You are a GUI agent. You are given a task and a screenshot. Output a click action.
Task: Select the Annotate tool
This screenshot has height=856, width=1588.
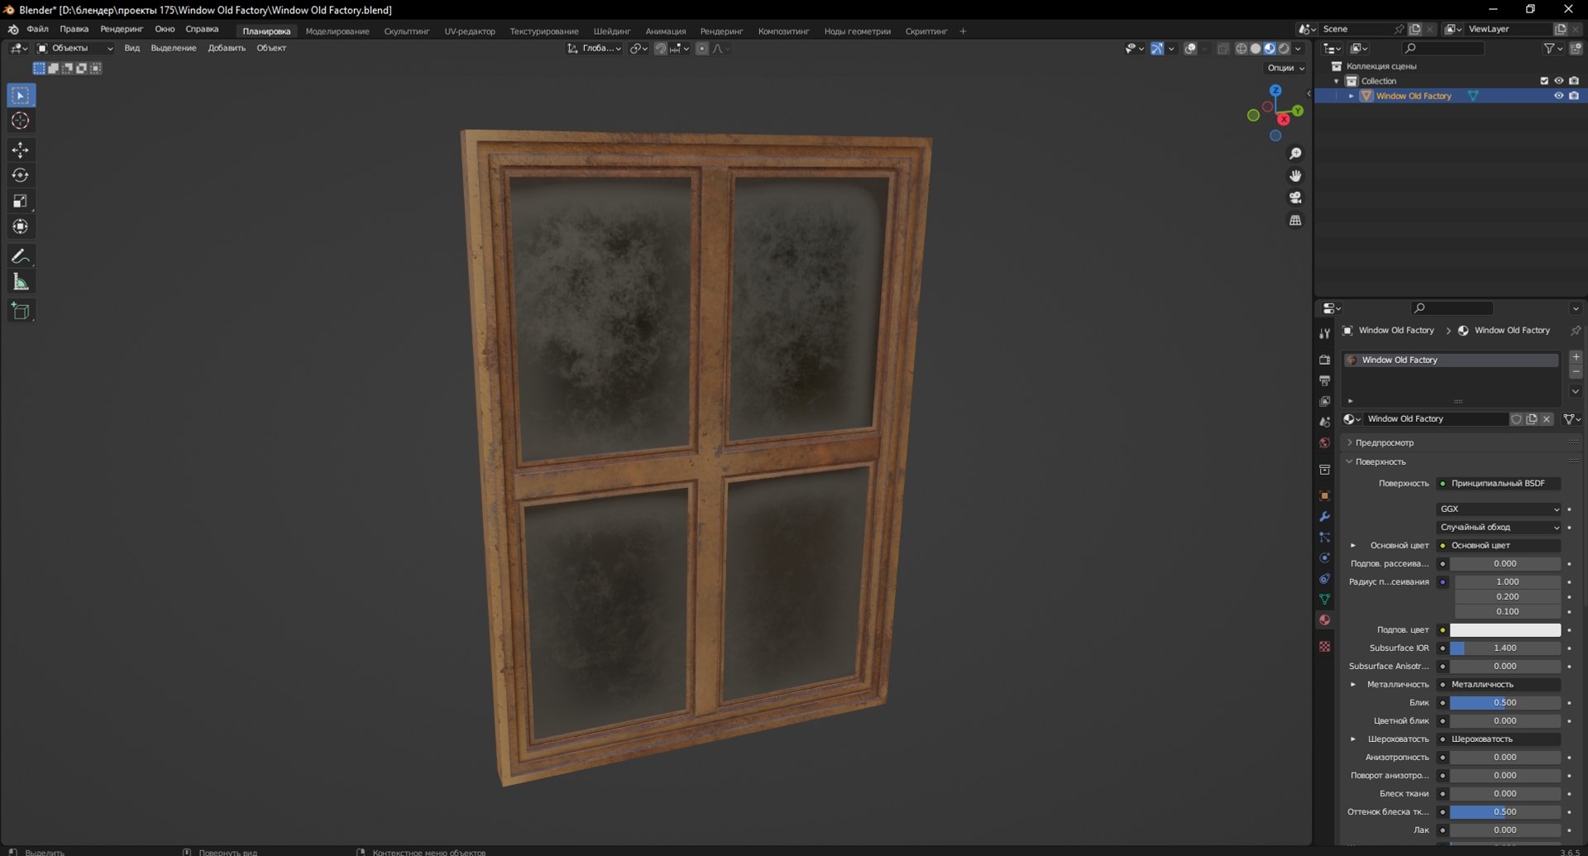pos(21,256)
